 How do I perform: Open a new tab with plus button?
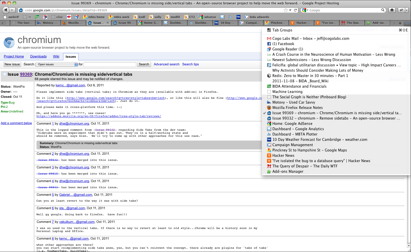pos(400,23)
